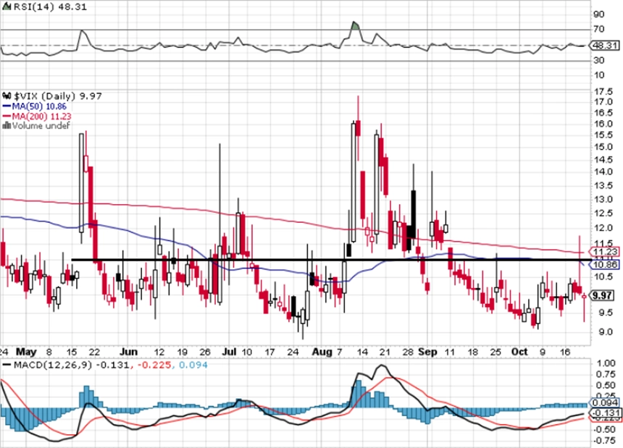Select the 11.23 MA(200) price tag
The image size is (623, 448).
[x=604, y=252]
